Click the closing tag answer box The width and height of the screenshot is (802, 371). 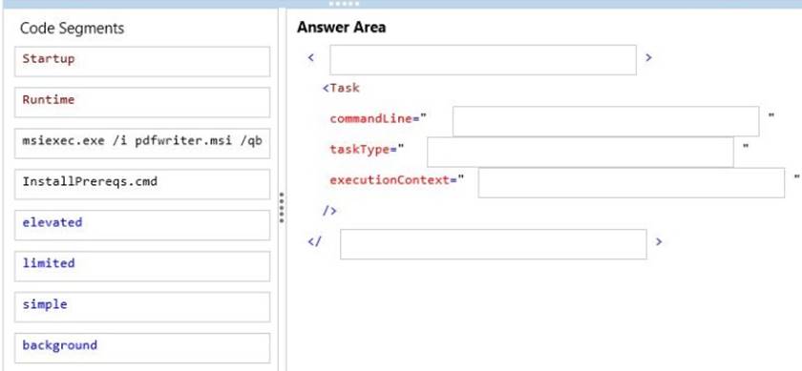tap(494, 244)
